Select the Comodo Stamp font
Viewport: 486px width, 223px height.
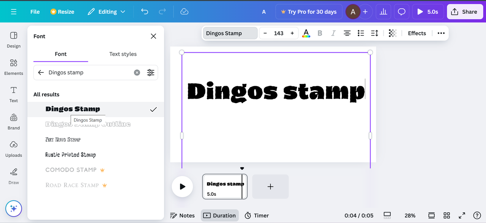(96, 170)
